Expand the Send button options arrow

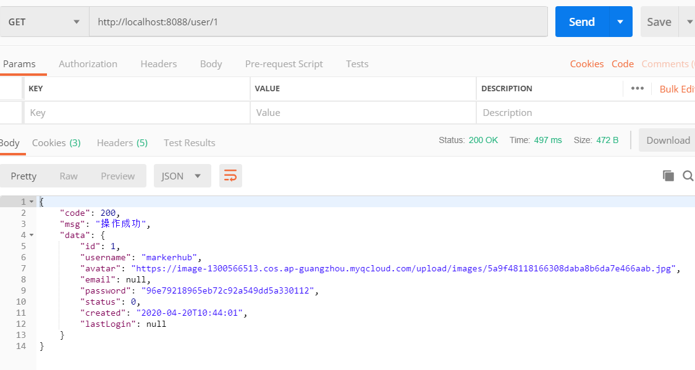click(619, 22)
